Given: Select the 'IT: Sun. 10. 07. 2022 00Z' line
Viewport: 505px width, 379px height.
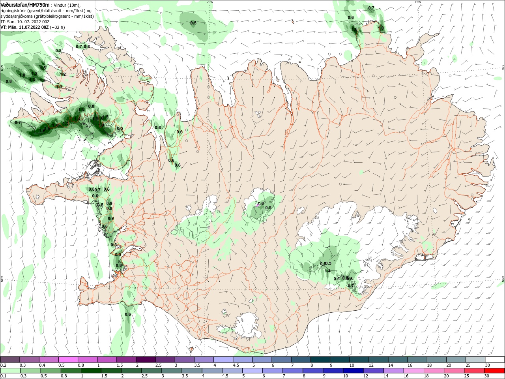Looking at the screenshot, I should (25, 22).
